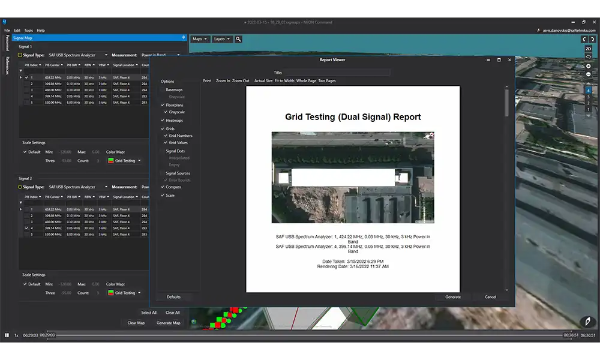Switch map to 2D view
This screenshot has width=600, height=360.
point(589,49)
